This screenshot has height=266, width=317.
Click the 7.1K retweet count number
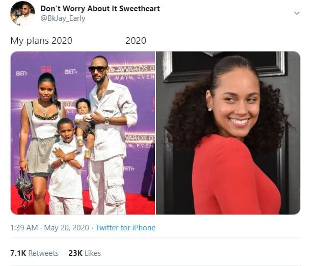(18, 253)
